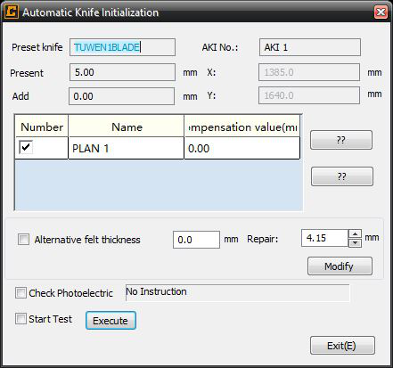393x368 pixels.
Task: Click the Number column header
Action: pos(42,127)
